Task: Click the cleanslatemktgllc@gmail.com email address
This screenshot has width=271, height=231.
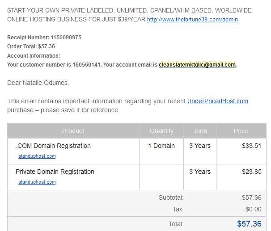Action: tap(197, 65)
